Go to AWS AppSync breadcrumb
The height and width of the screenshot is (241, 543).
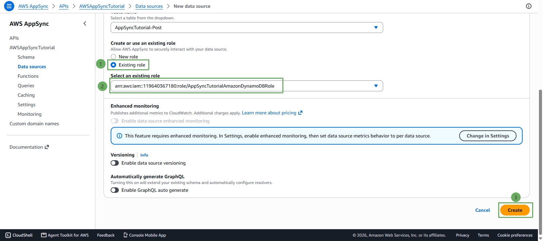click(33, 6)
